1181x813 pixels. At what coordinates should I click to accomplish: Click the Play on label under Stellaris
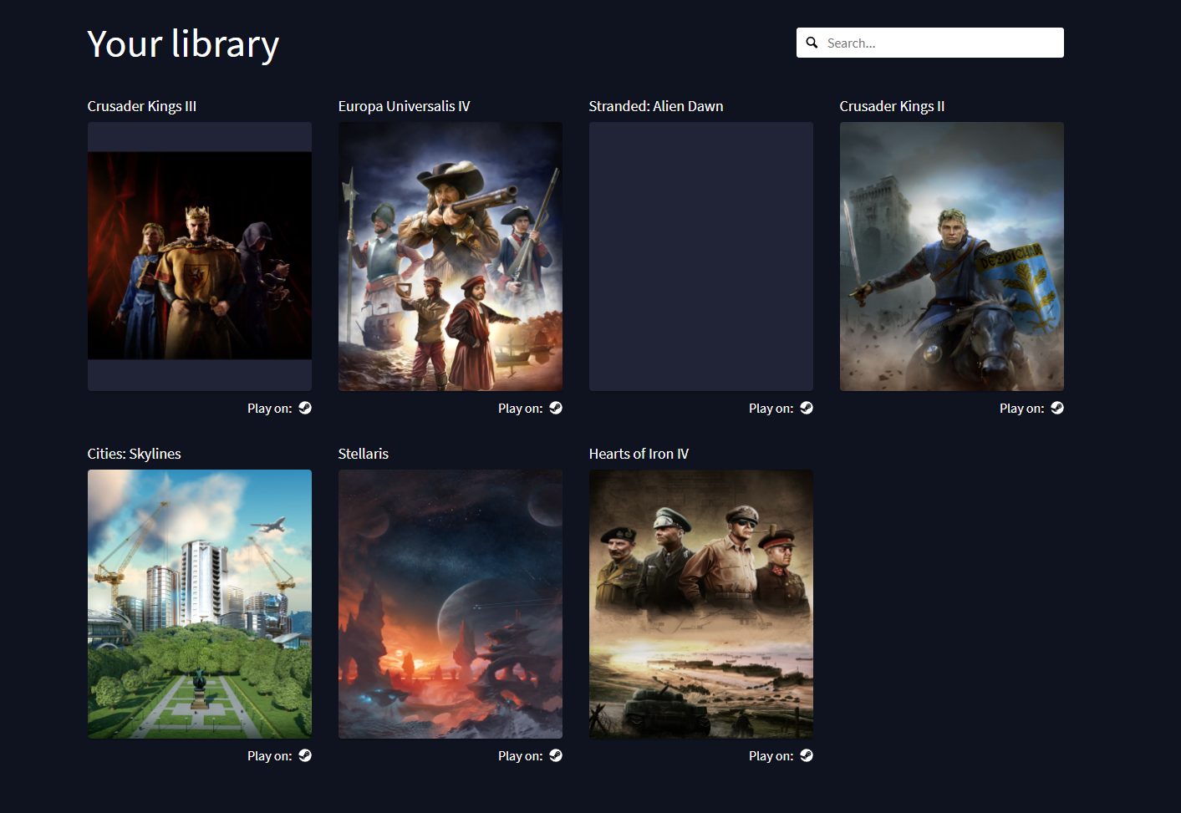[521, 756]
